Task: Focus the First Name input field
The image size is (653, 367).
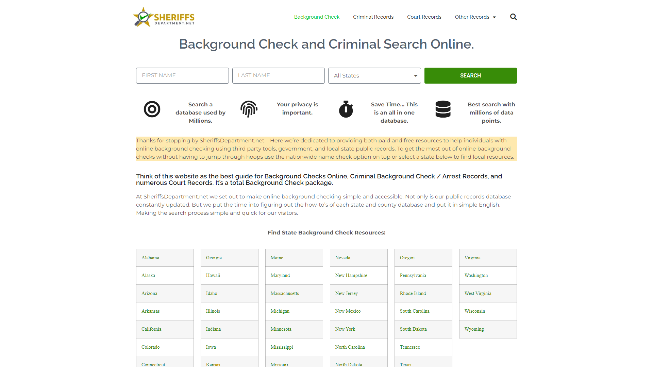Action: 182,75
